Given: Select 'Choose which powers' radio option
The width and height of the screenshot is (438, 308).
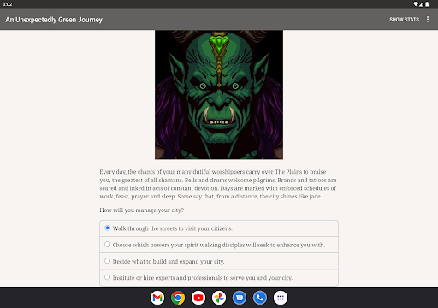Looking at the screenshot, I should 219,245.
